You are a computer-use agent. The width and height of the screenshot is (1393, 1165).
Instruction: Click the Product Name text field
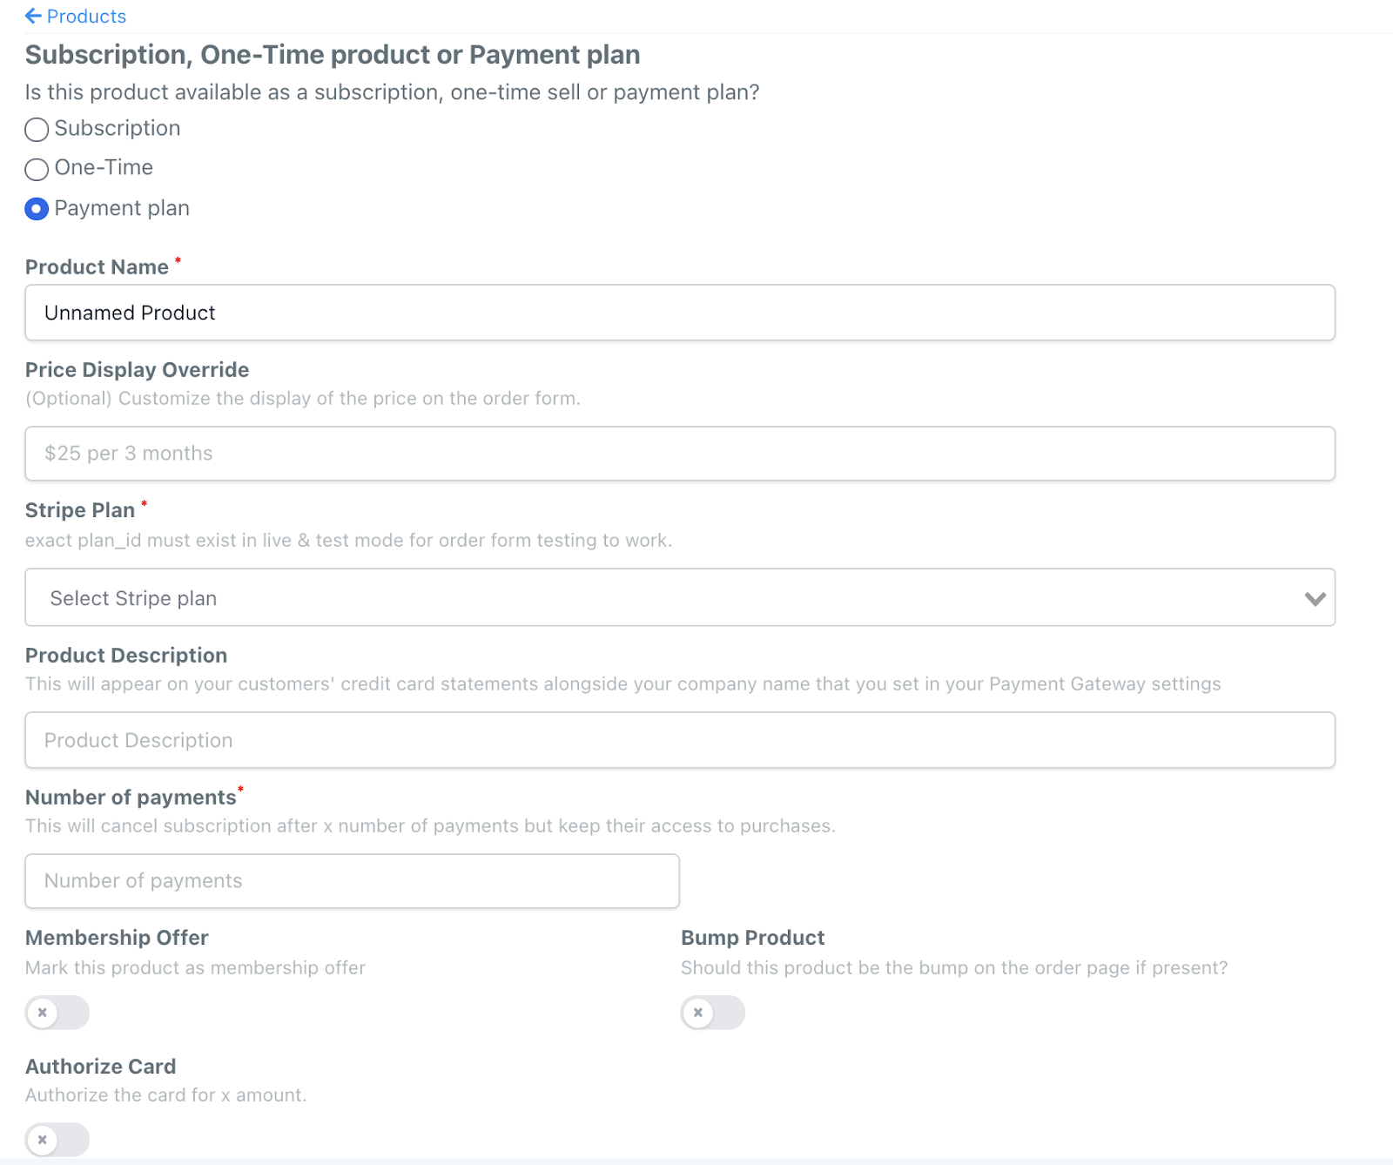pyautogui.click(x=679, y=313)
